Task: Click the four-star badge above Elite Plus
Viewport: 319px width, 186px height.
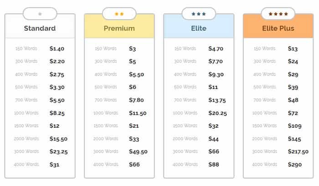Action: [x=278, y=14]
